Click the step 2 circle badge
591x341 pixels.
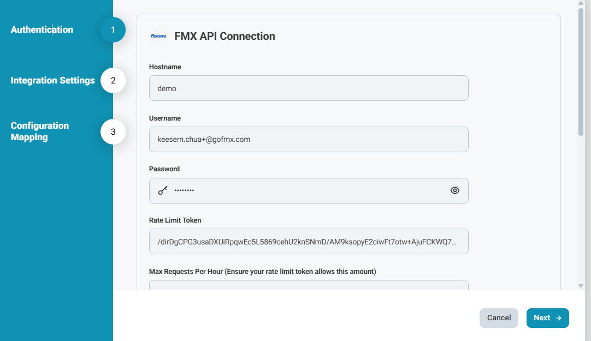click(x=113, y=81)
